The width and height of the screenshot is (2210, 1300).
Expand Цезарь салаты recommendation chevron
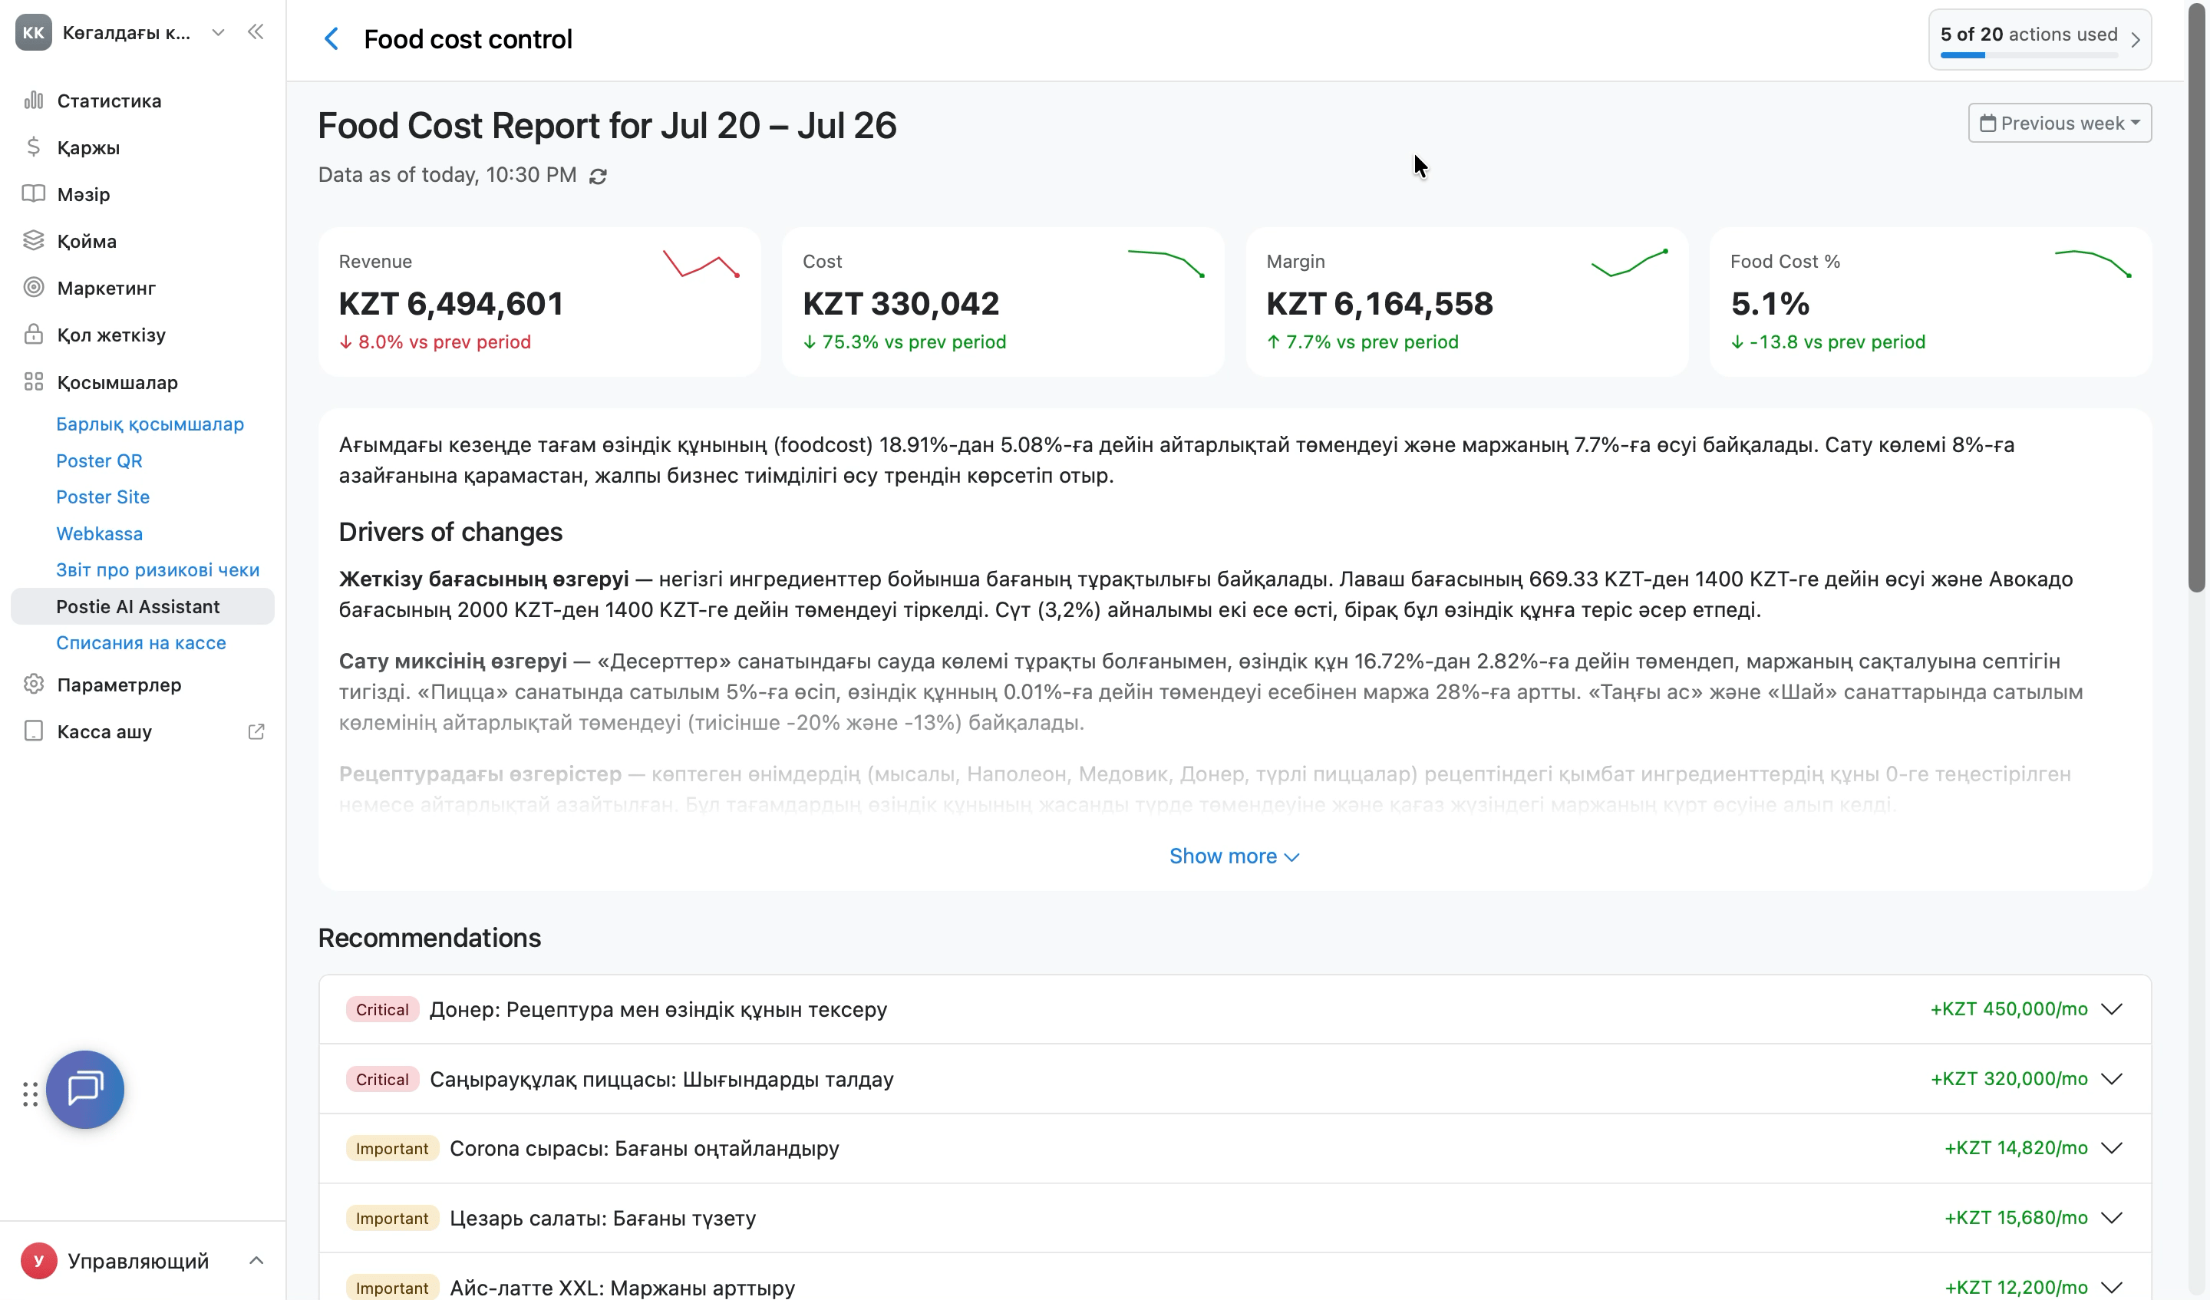(x=2112, y=1218)
